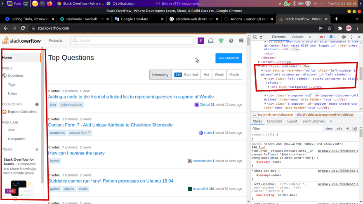Click the help question mark icon
This screenshot has height=204, width=363.
click(231, 41)
